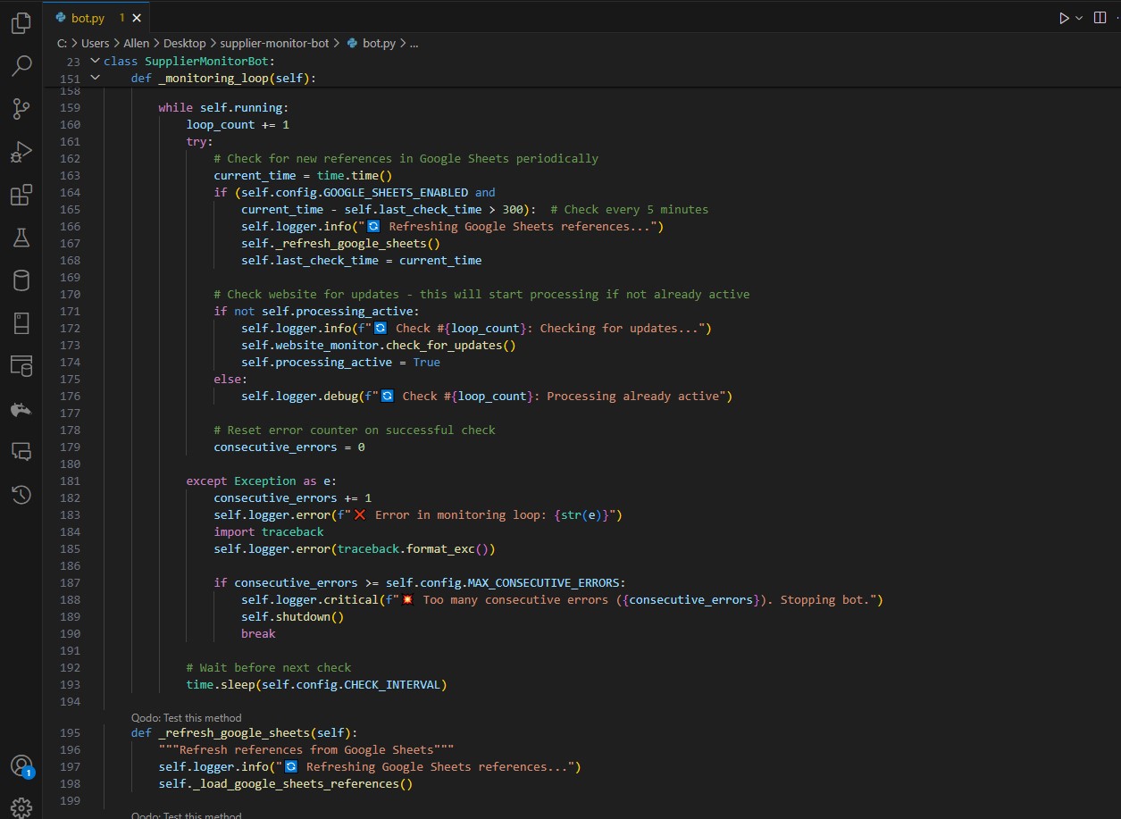The height and width of the screenshot is (819, 1121).
Task: Open the Testing flask icon
Action: tap(21, 238)
